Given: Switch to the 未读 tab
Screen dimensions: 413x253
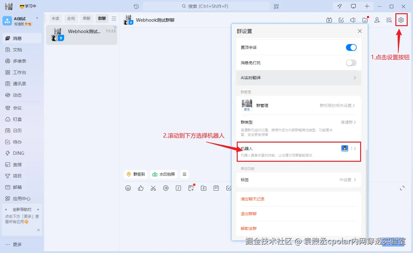Looking at the screenshot, I should pos(55,19).
